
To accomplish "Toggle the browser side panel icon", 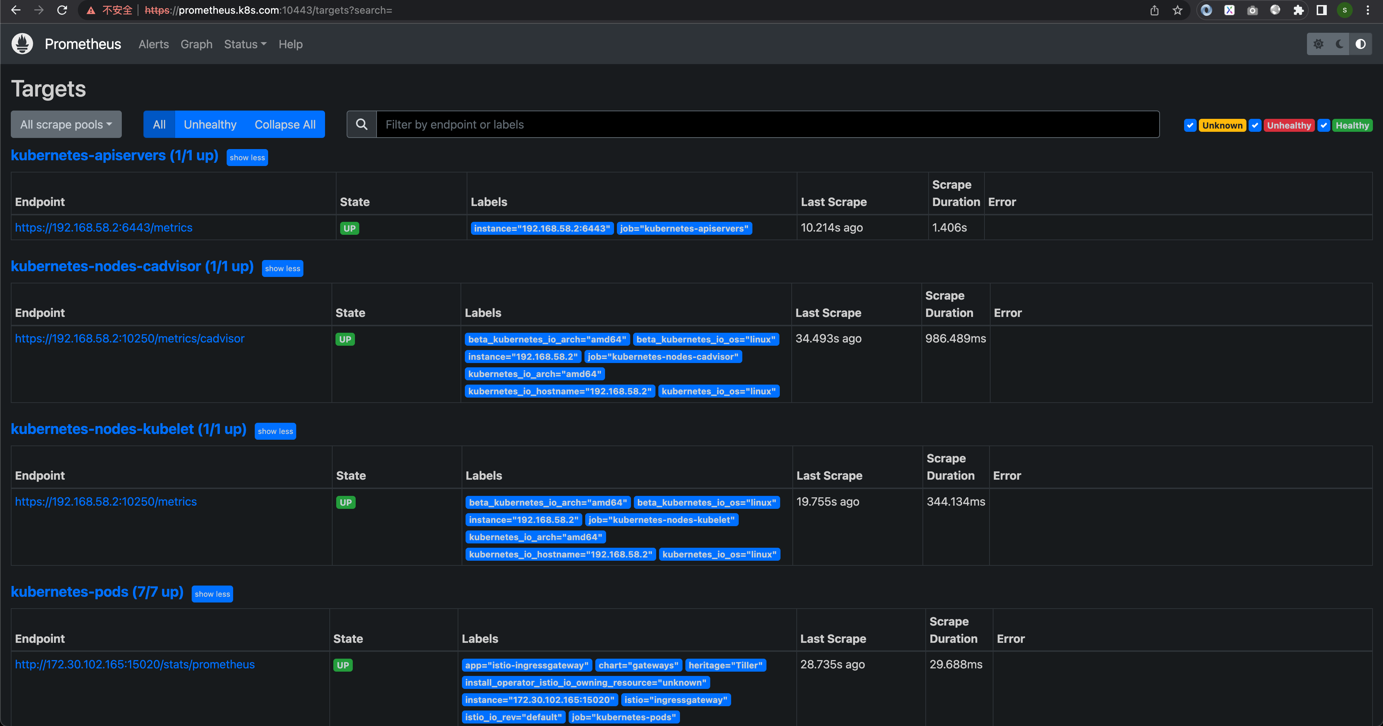I will [x=1322, y=10].
